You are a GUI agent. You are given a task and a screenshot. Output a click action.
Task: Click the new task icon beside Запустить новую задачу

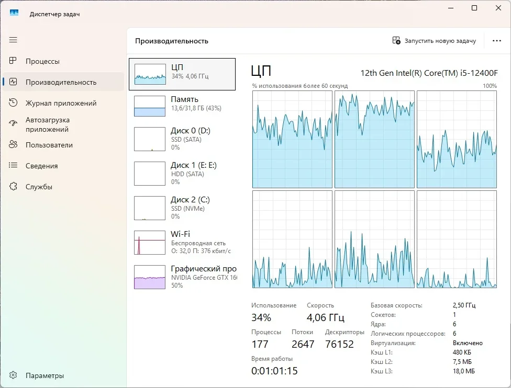396,41
